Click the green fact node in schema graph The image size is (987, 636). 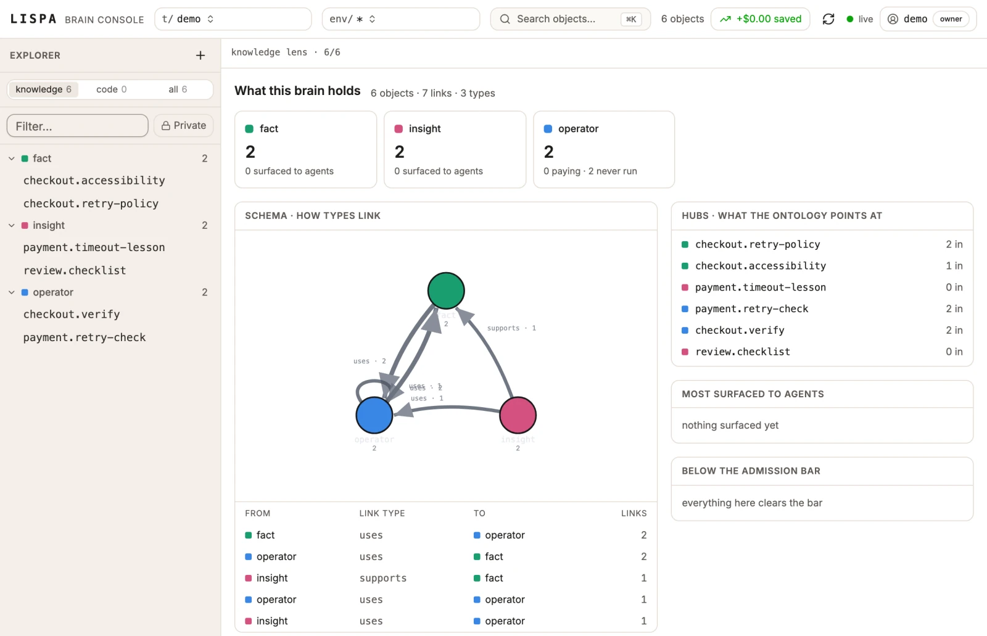[446, 291]
